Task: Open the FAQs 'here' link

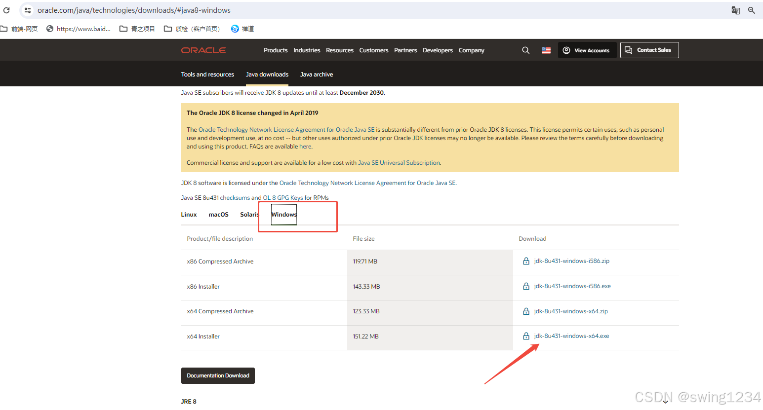Action: (x=305, y=147)
